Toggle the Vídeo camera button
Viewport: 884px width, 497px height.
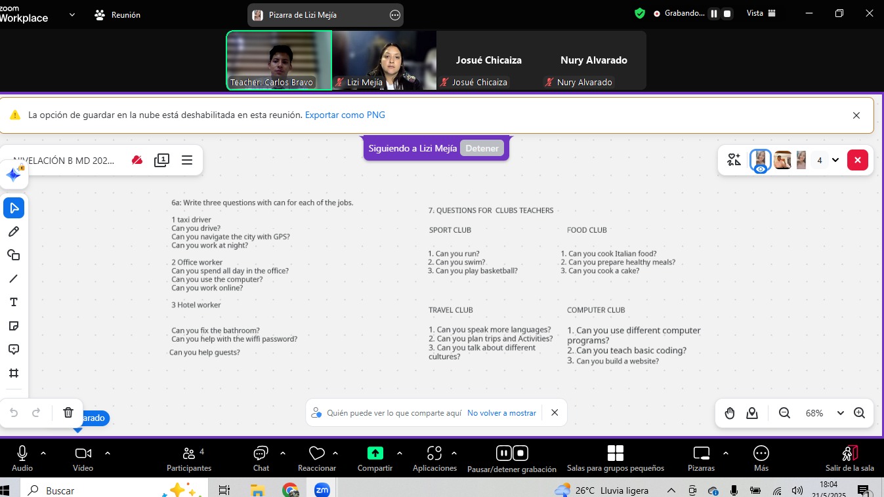(83, 458)
